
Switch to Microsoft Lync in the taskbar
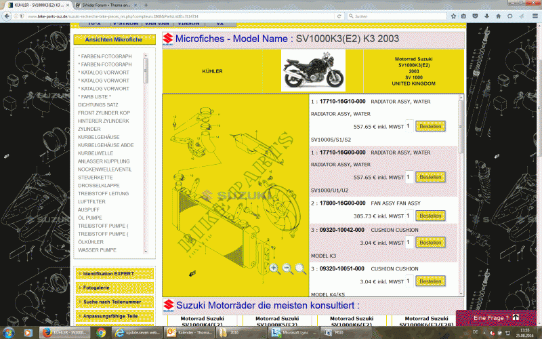click(x=293, y=333)
